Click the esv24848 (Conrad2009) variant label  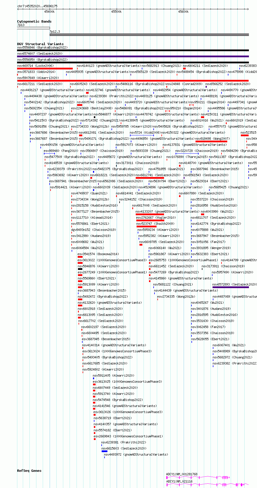click(x=184, y=84)
